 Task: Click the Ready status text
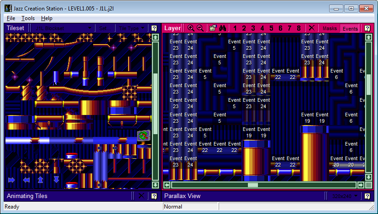point(12,207)
